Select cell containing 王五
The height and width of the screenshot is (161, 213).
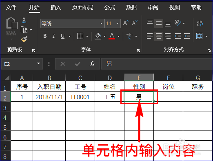pos(110,97)
